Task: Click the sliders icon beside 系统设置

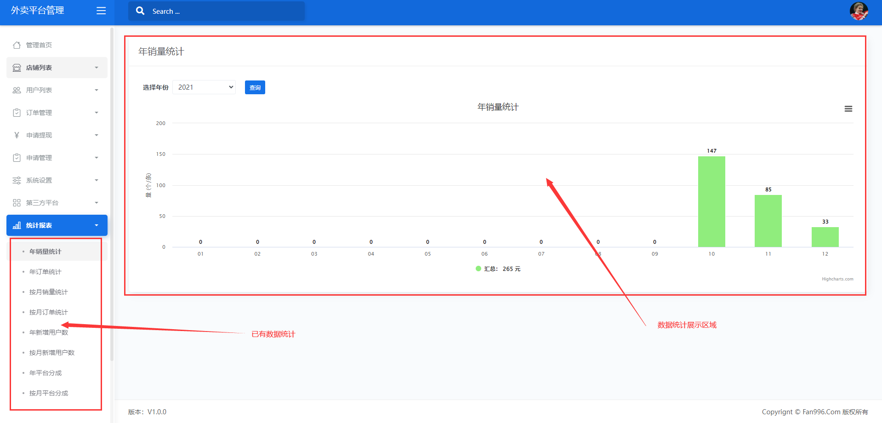Action: (x=17, y=180)
